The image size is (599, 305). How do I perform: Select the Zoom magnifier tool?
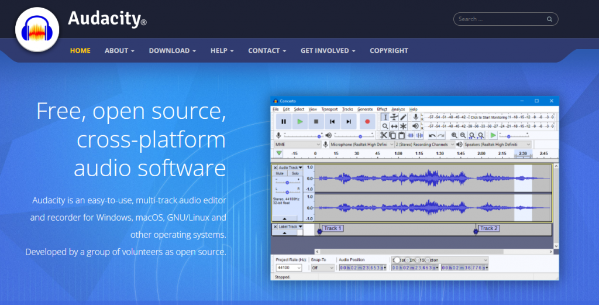(x=385, y=126)
